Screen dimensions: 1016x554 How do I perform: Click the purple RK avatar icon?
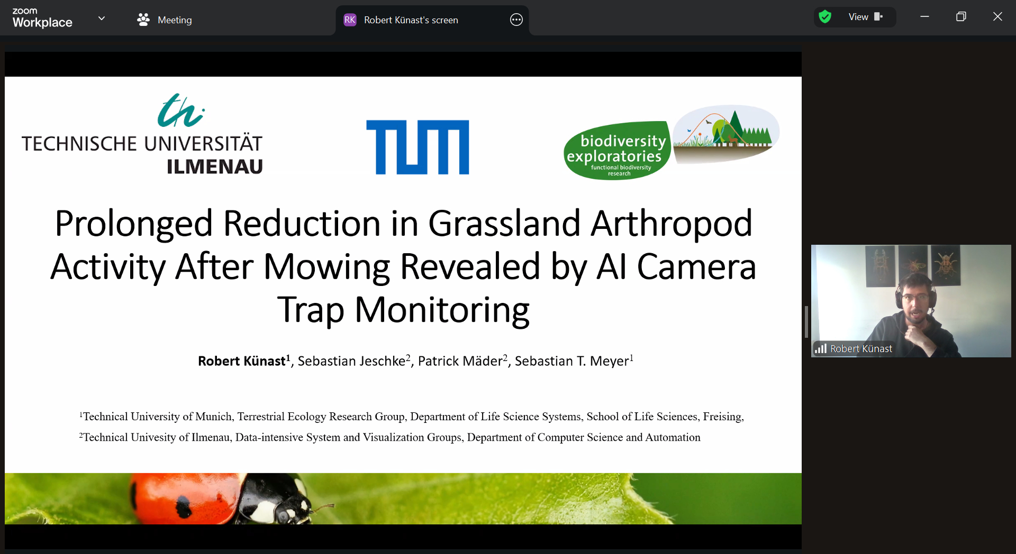click(x=350, y=20)
